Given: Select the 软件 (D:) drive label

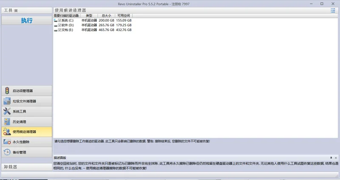Looking at the screenshot, I should click(68, 25).
